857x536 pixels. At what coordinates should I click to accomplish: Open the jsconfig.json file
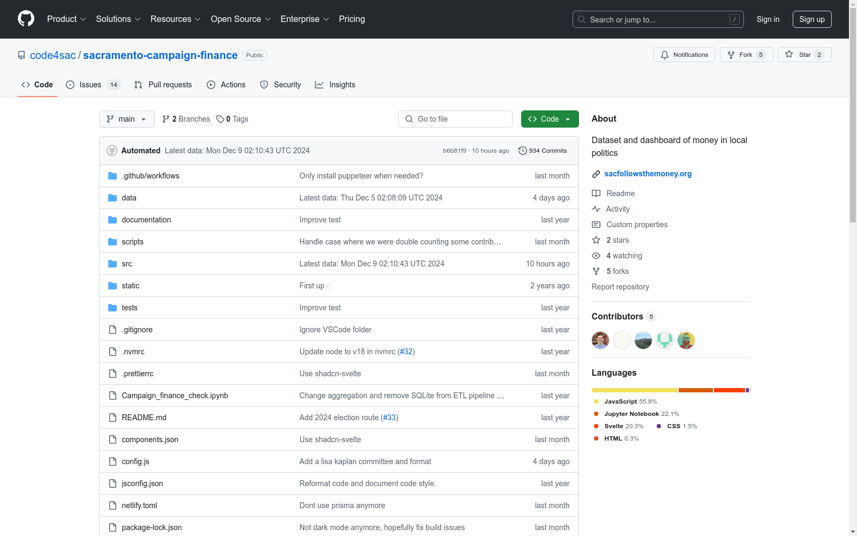coord(142,483)
